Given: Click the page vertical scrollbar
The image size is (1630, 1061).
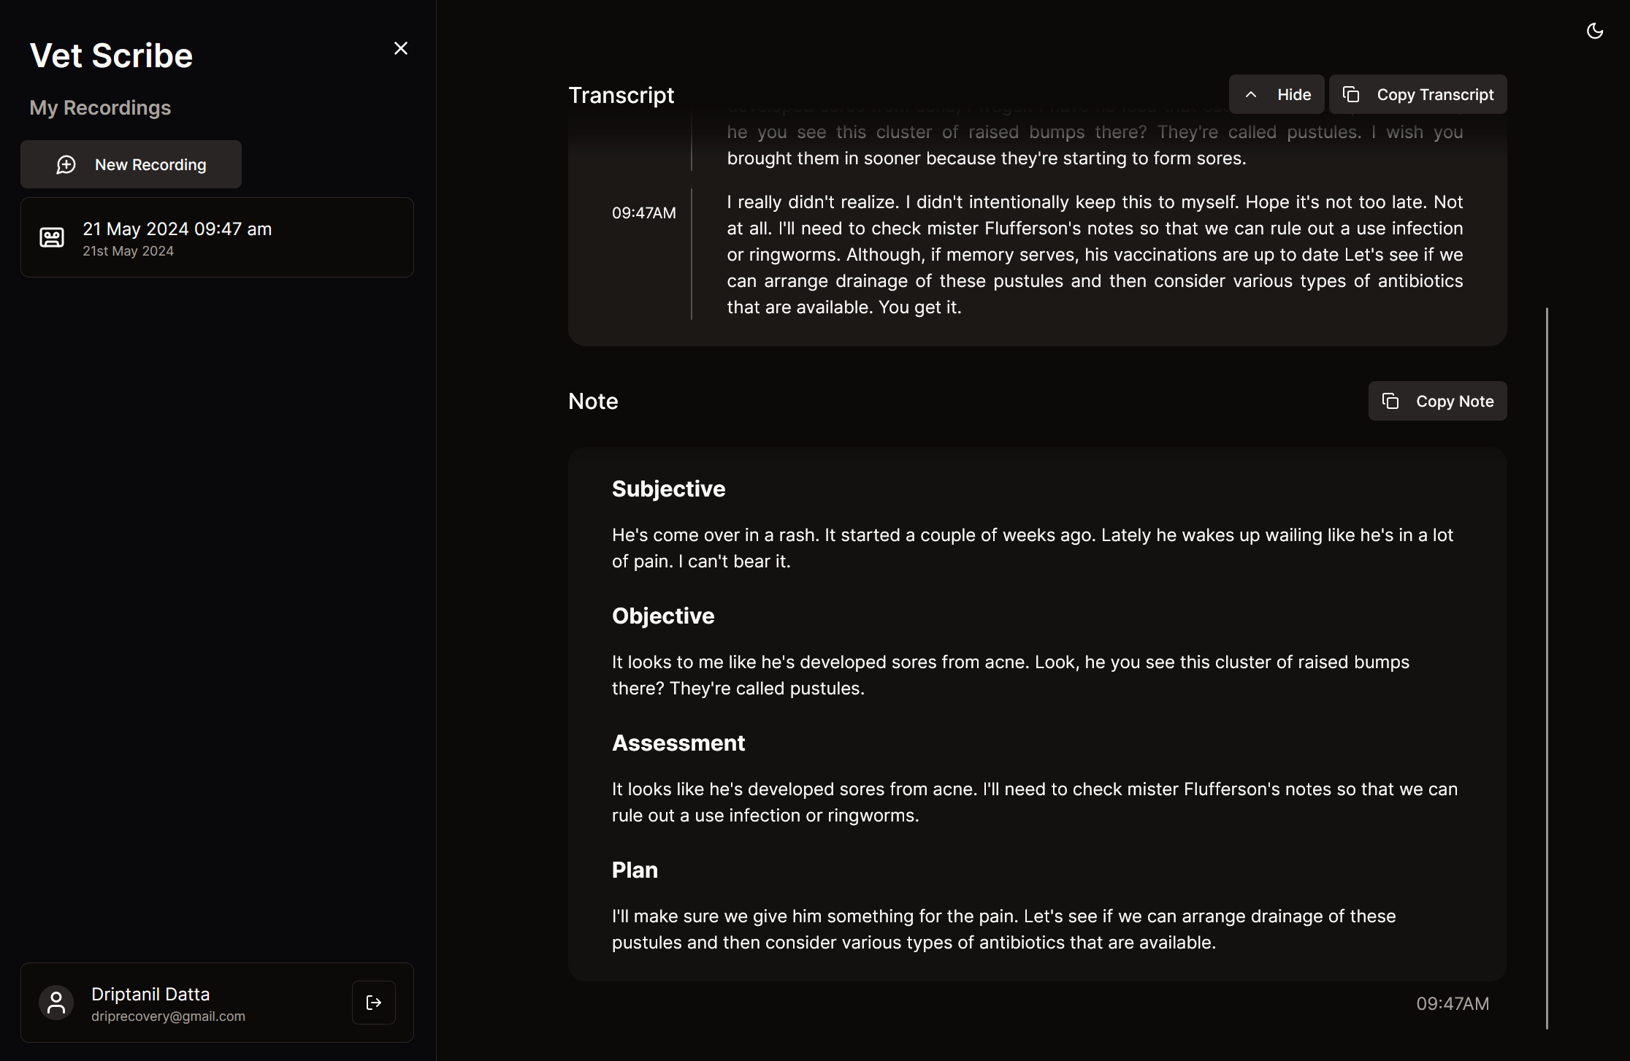Looking at the screenshot, I should (x=1547, y=667).
